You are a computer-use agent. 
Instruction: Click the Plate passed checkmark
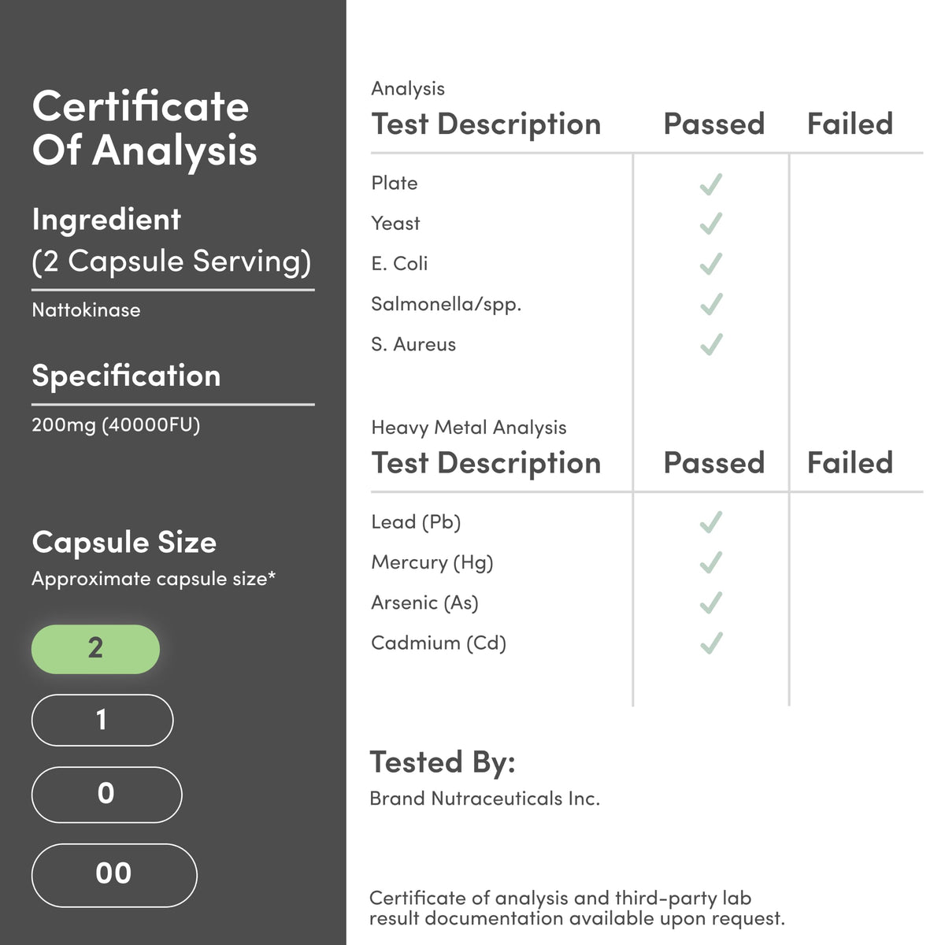[711, 184]
